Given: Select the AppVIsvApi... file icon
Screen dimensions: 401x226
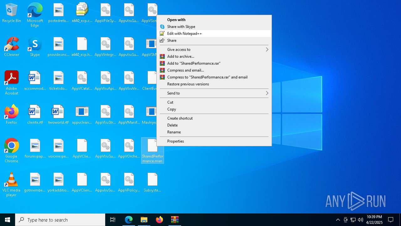Looking at the screenshot, I should [x=106, y=81].
